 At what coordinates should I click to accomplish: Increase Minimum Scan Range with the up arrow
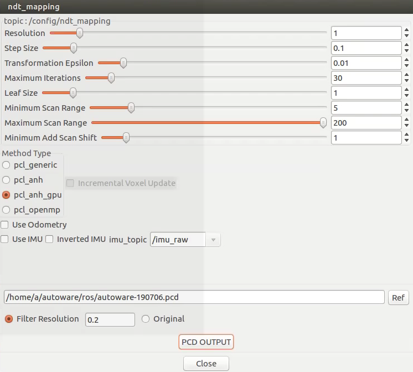pos(407,105)
